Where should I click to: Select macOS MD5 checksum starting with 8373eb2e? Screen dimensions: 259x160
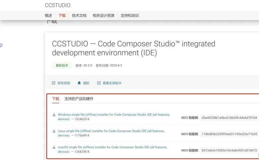coord(229,150)
